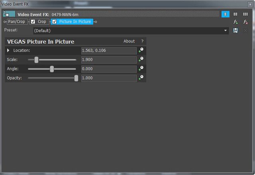Switch to two-column grid view icon

pyautogui.click(x=235, y=14)
